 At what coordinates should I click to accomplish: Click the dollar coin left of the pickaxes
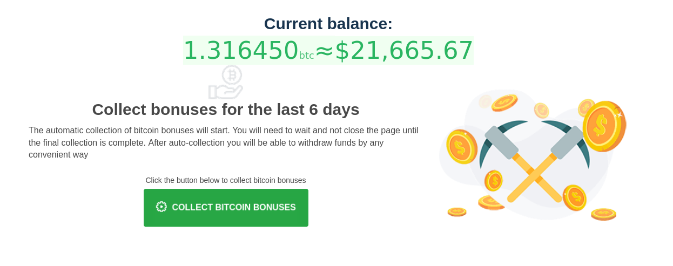[x=462, y=146]
